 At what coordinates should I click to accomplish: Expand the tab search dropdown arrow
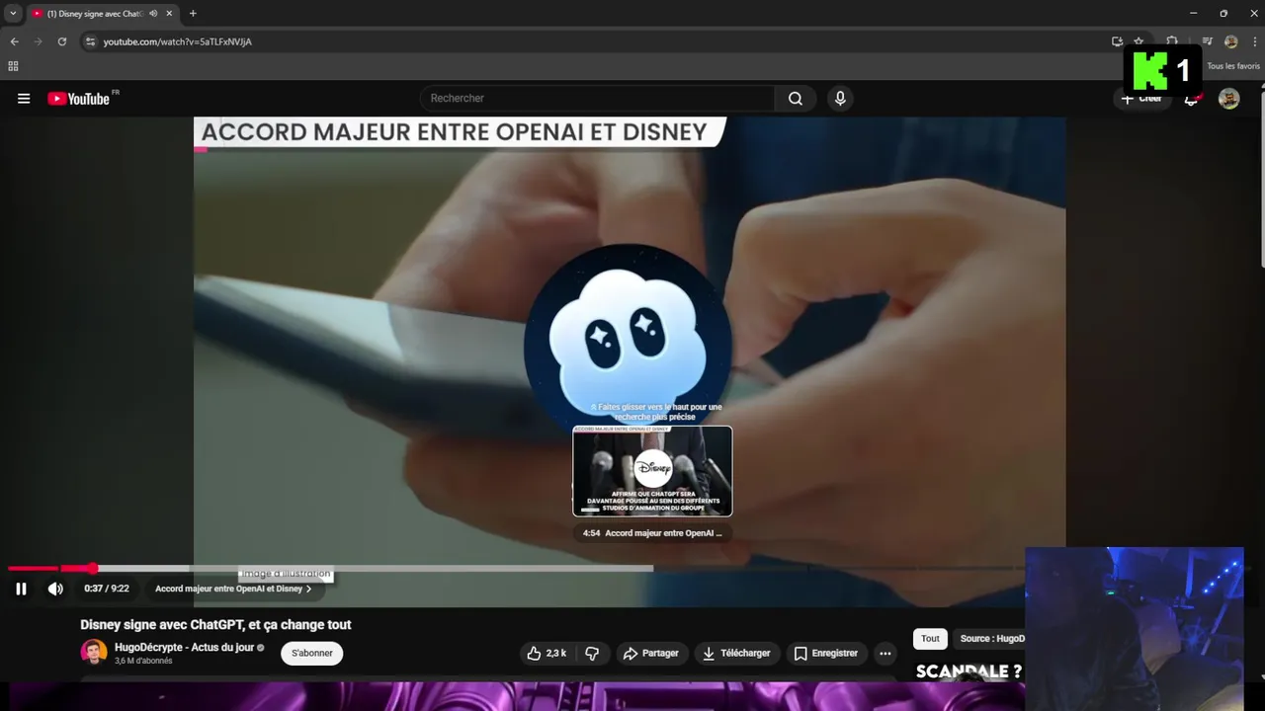point(13,13)
